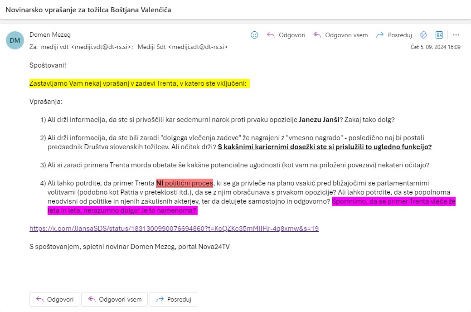Image resolution: width=471 pixels, height=312 pixels.
Task: Click the red highlighted 'NI politični proces' text
Action: pyautogui.click(x=184, y=183)
